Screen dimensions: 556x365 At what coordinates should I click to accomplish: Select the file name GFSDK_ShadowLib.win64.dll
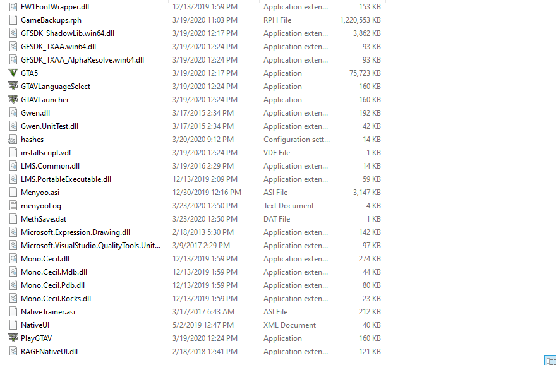tap(68, 33)
